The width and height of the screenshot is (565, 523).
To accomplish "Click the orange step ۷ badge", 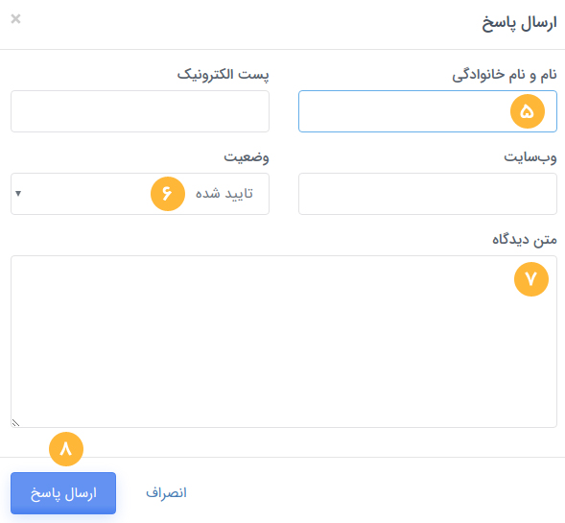I will (531, 279).
